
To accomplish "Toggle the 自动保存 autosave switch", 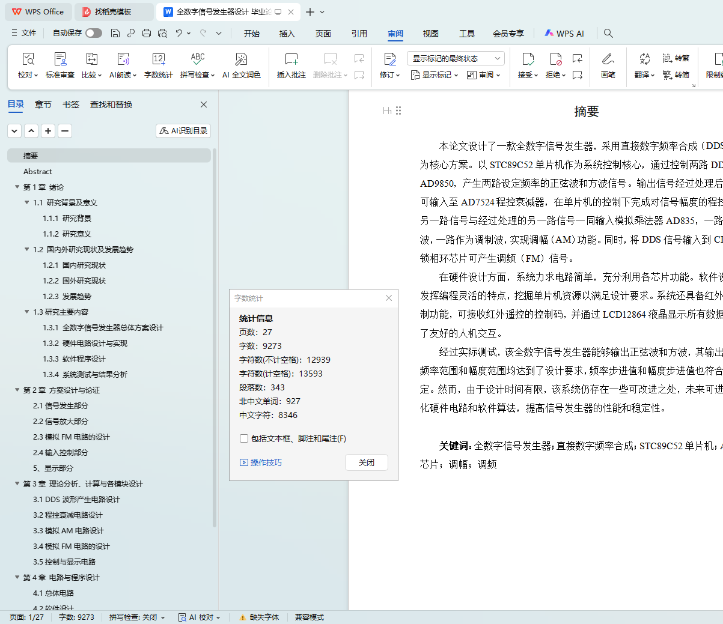I will click(94, 33).
